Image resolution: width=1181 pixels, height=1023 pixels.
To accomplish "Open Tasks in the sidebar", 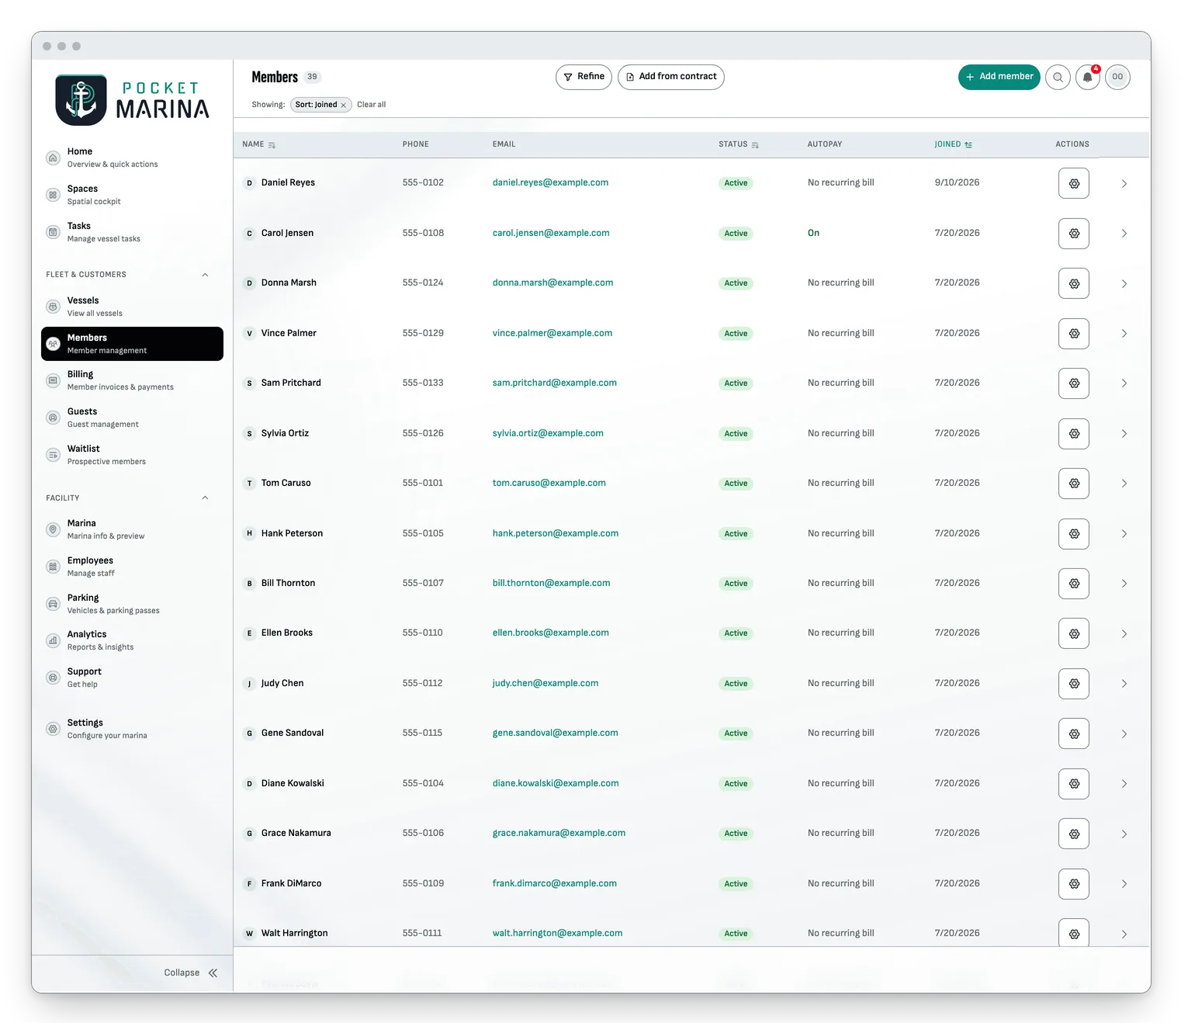I will coord(132,232).
